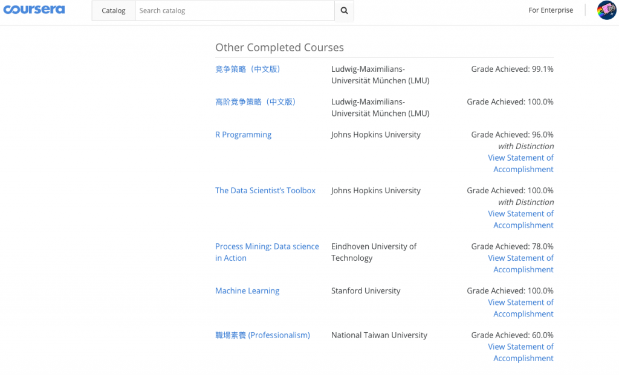Select Grade Achieved: 100.0% for Data Scientist's Toolbox
619x375 pixels.
click(510, 190)
